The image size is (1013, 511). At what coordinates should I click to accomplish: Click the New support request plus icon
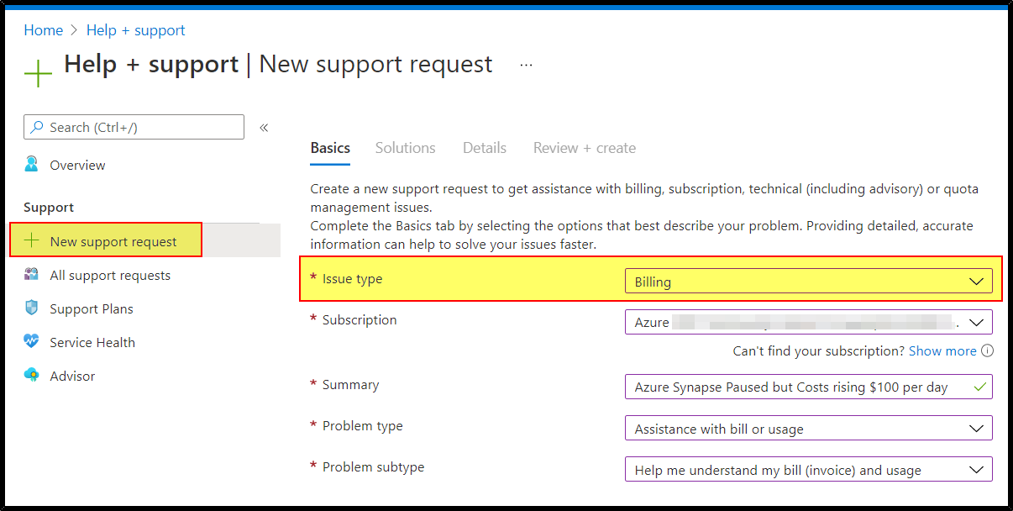pos(32,240)
